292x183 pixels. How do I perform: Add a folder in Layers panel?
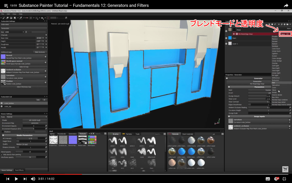pos(287,24)
